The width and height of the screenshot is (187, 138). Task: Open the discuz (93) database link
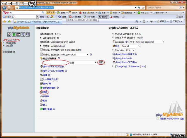click(11, 40)
